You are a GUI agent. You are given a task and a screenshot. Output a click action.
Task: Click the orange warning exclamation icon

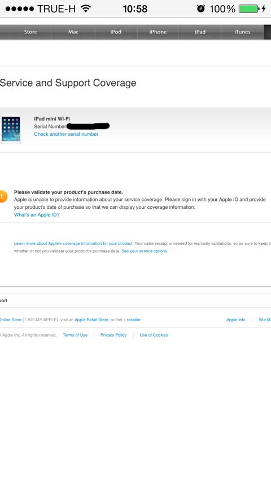pos(3,196)
